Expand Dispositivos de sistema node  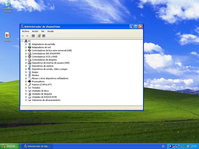(26, 66)
